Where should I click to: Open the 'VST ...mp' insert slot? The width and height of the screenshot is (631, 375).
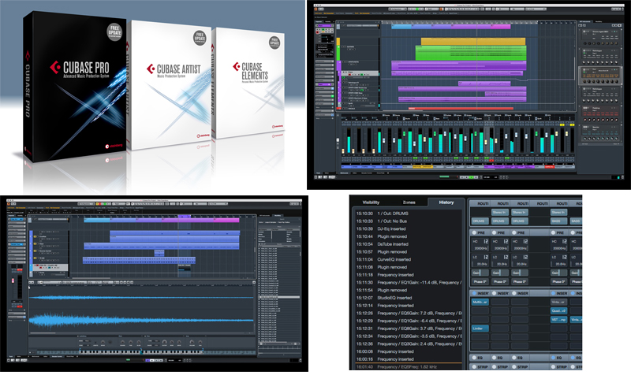point(558,320)
